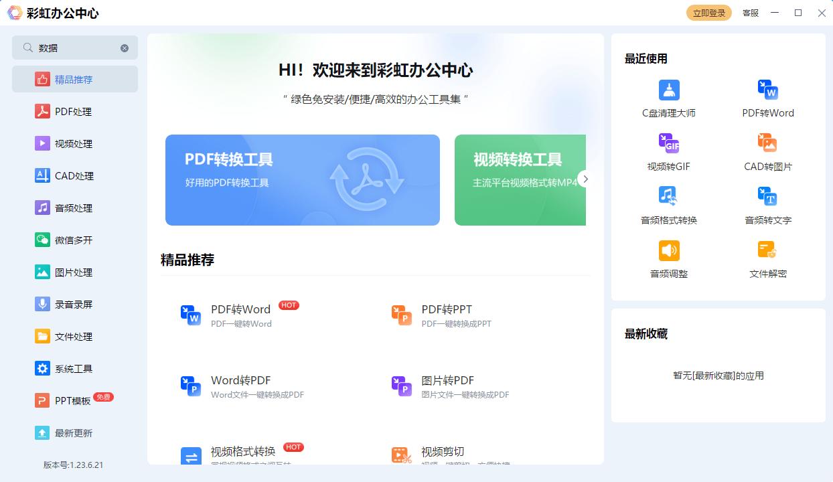Screen dimensions: 833x482
Task: Click the 立即登录 login button
Action: coord(709,12)
